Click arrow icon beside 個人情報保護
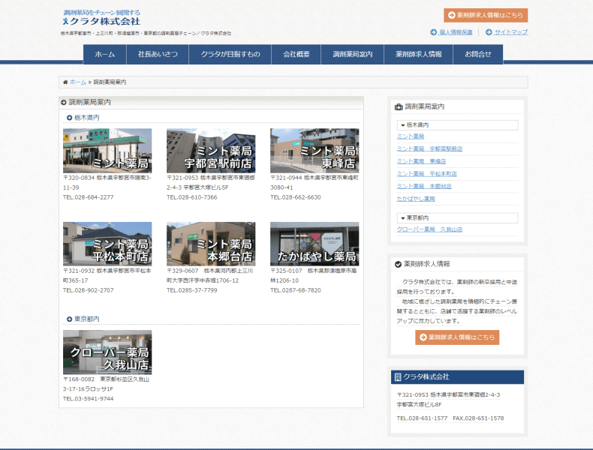The height and width of the screenshot is (450, 593). 433,32
